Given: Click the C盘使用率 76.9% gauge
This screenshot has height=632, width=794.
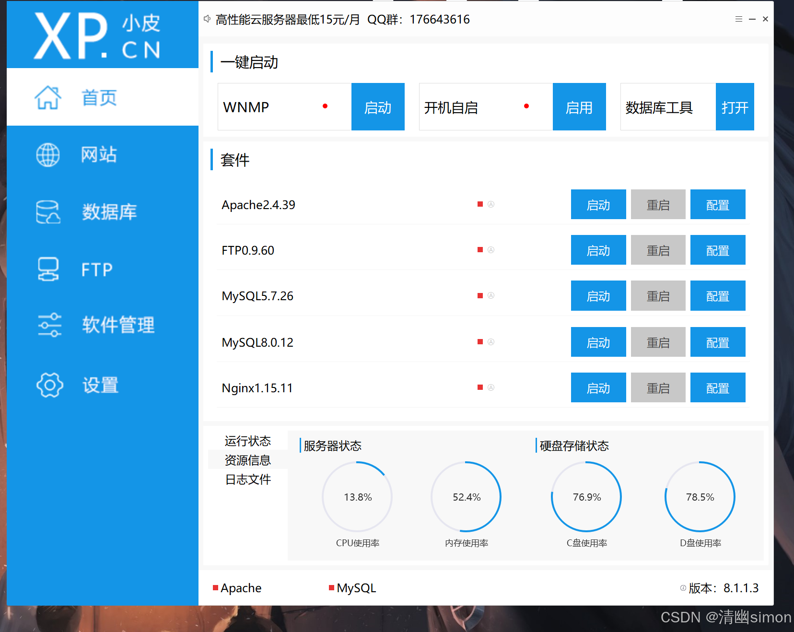Looking at the screenshot, I should (586, 497).
